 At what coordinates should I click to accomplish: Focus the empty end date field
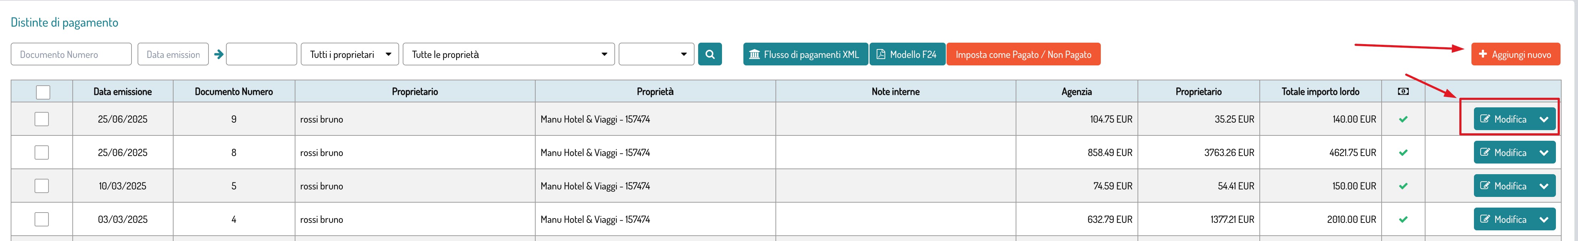[x=262, y=54]
